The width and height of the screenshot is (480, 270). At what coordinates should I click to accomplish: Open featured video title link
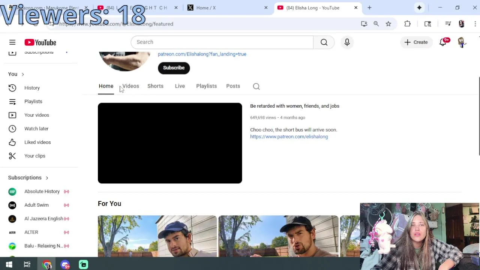coord(294,106)
